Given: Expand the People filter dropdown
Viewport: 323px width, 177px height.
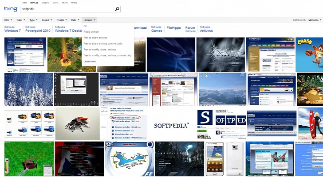Looking at the screenshot, I should click(x=61, y=20).
